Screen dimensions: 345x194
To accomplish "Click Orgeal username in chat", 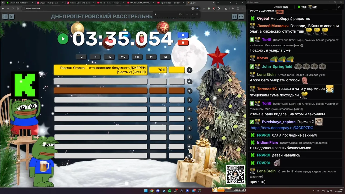I will [x=263, y=19].
